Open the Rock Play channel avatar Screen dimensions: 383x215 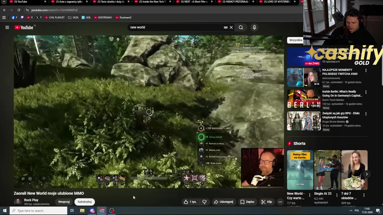pos(18,202)
